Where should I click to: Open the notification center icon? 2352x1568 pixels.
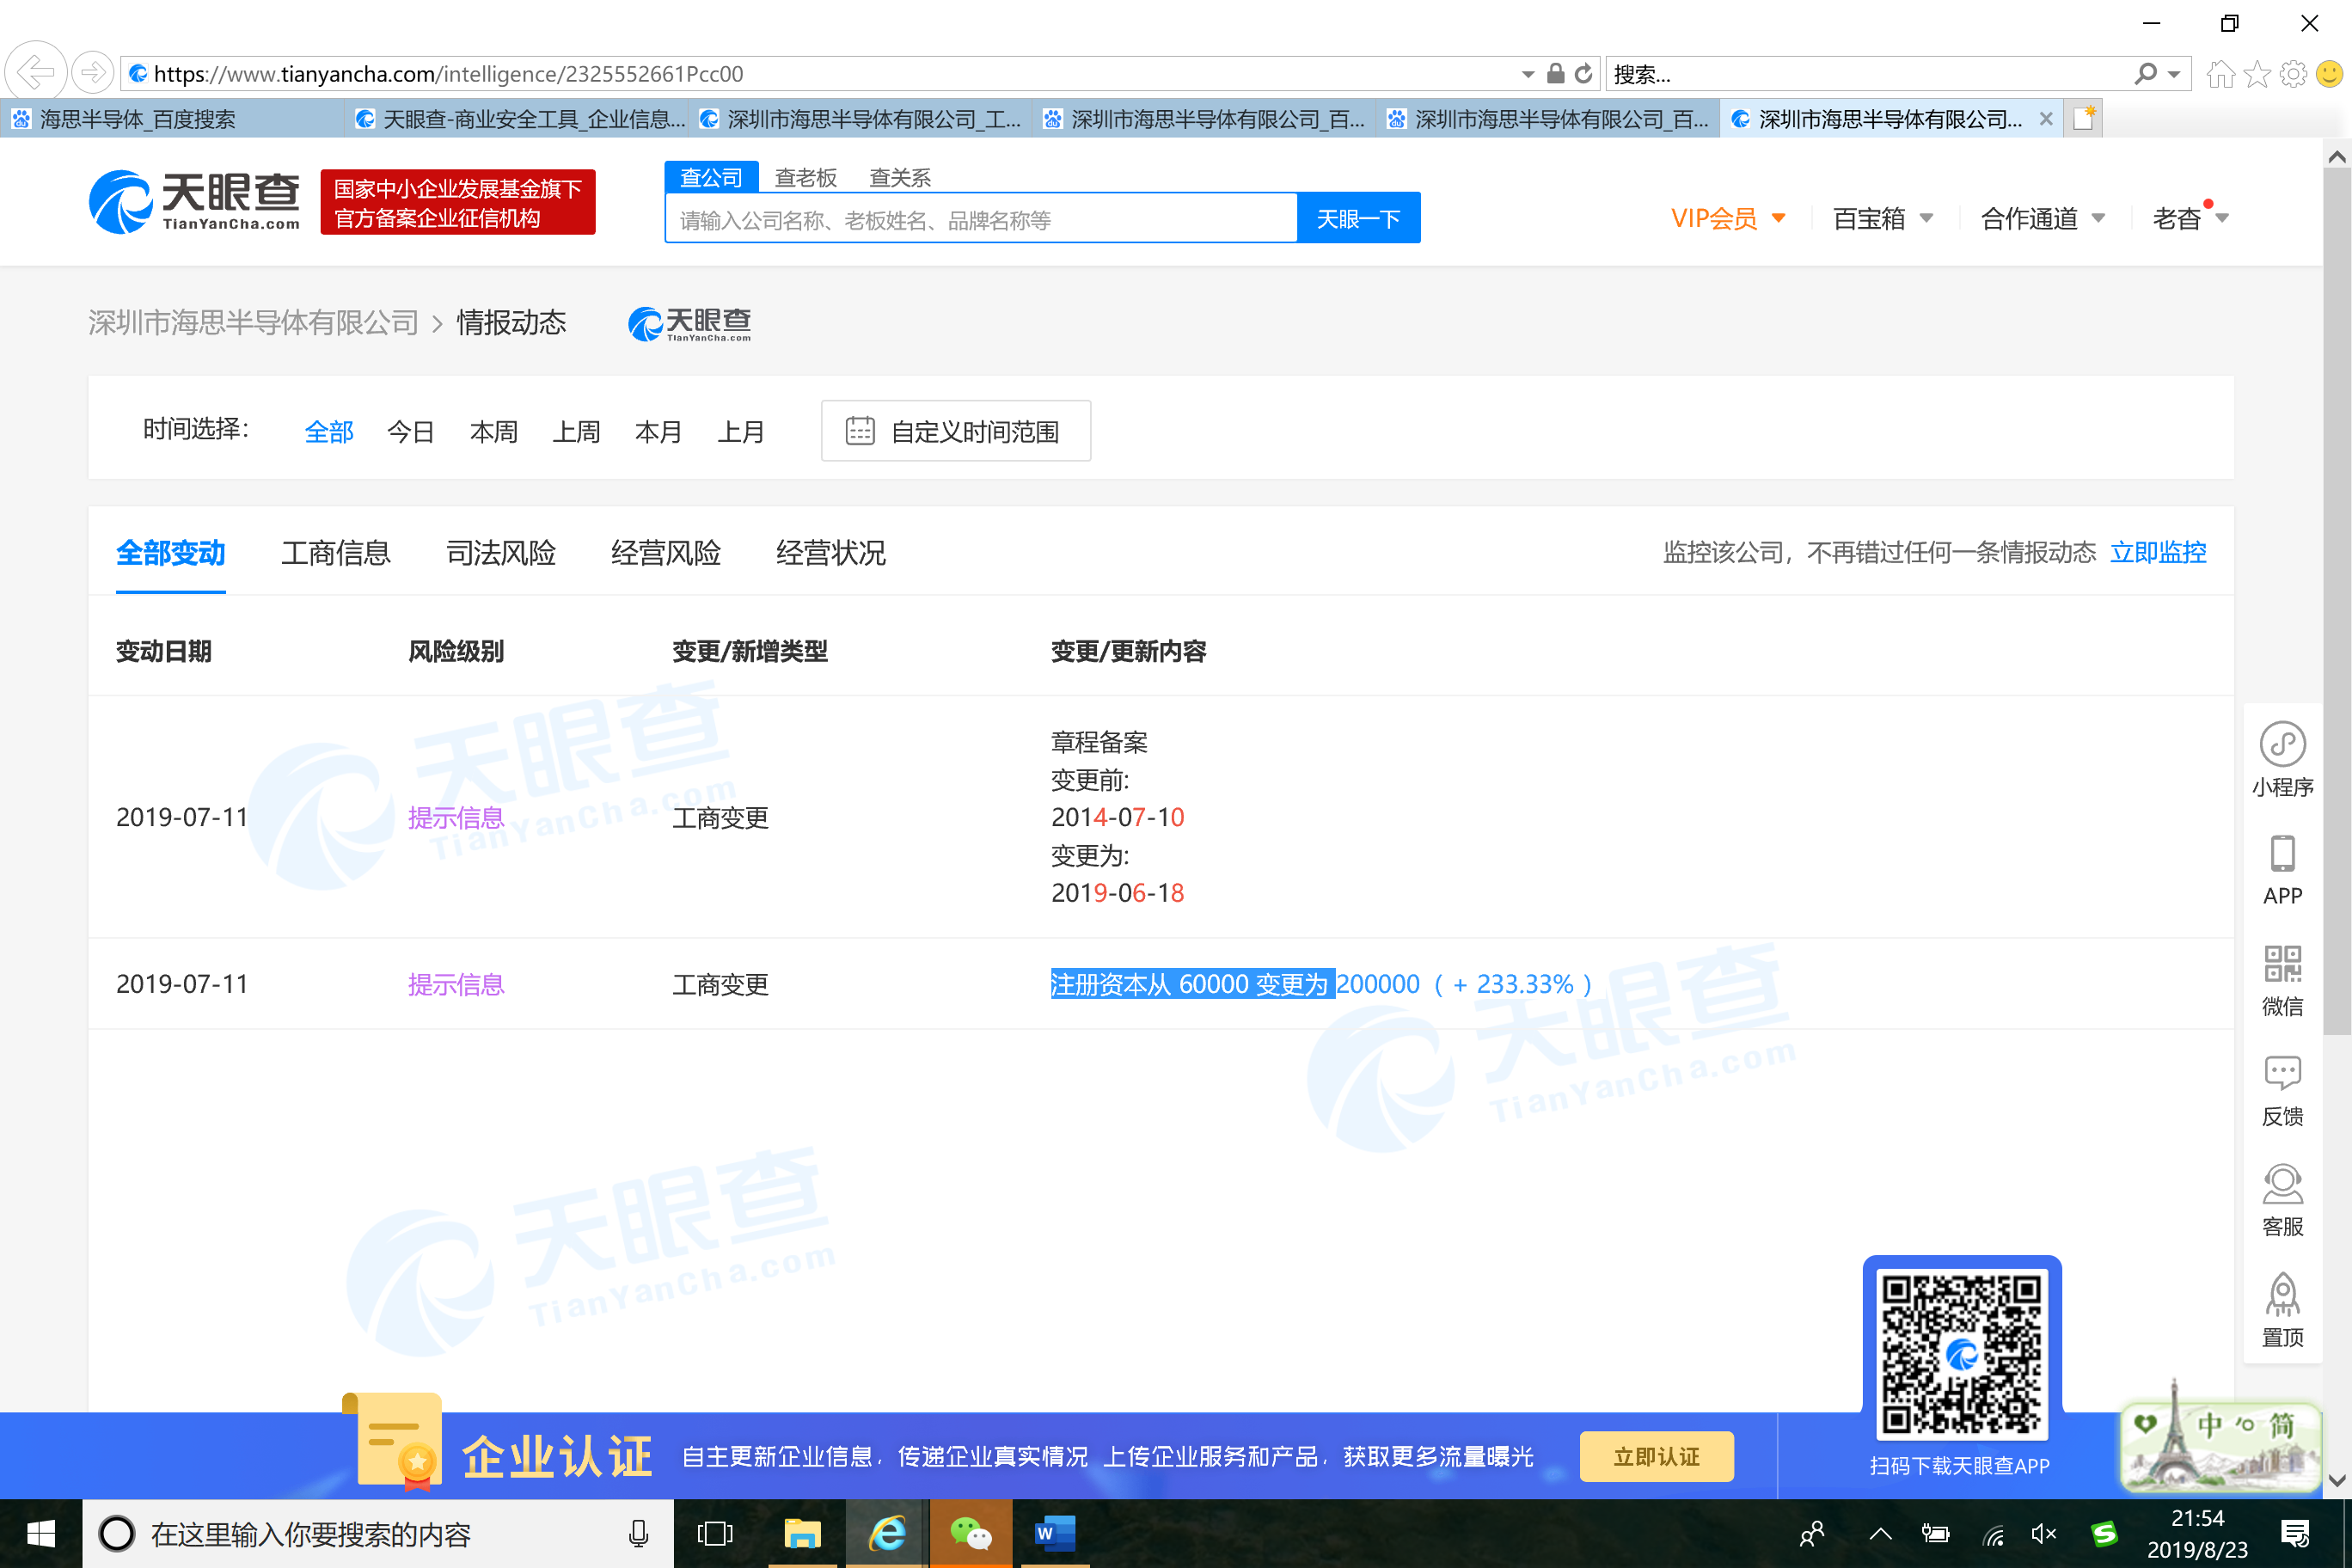pos(2296,1533)
